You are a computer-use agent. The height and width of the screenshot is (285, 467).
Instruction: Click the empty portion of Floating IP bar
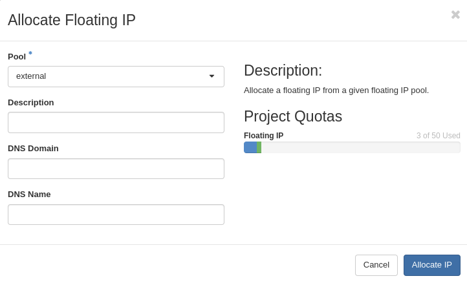pyautogui.click(x=360, y=147)
